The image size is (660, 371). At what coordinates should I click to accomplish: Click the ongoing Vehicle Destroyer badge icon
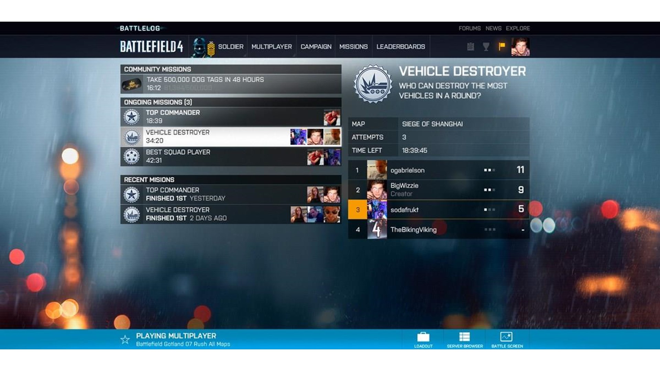pyautogui.click(x=132, y=137)
